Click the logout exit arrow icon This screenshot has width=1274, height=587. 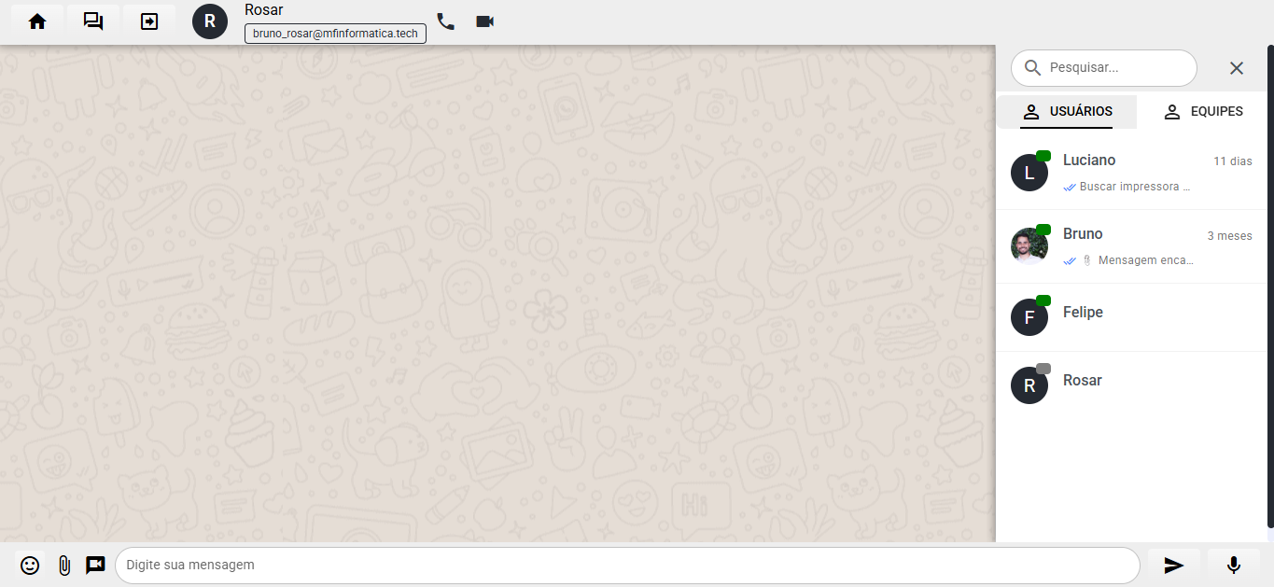click(149, 21)
